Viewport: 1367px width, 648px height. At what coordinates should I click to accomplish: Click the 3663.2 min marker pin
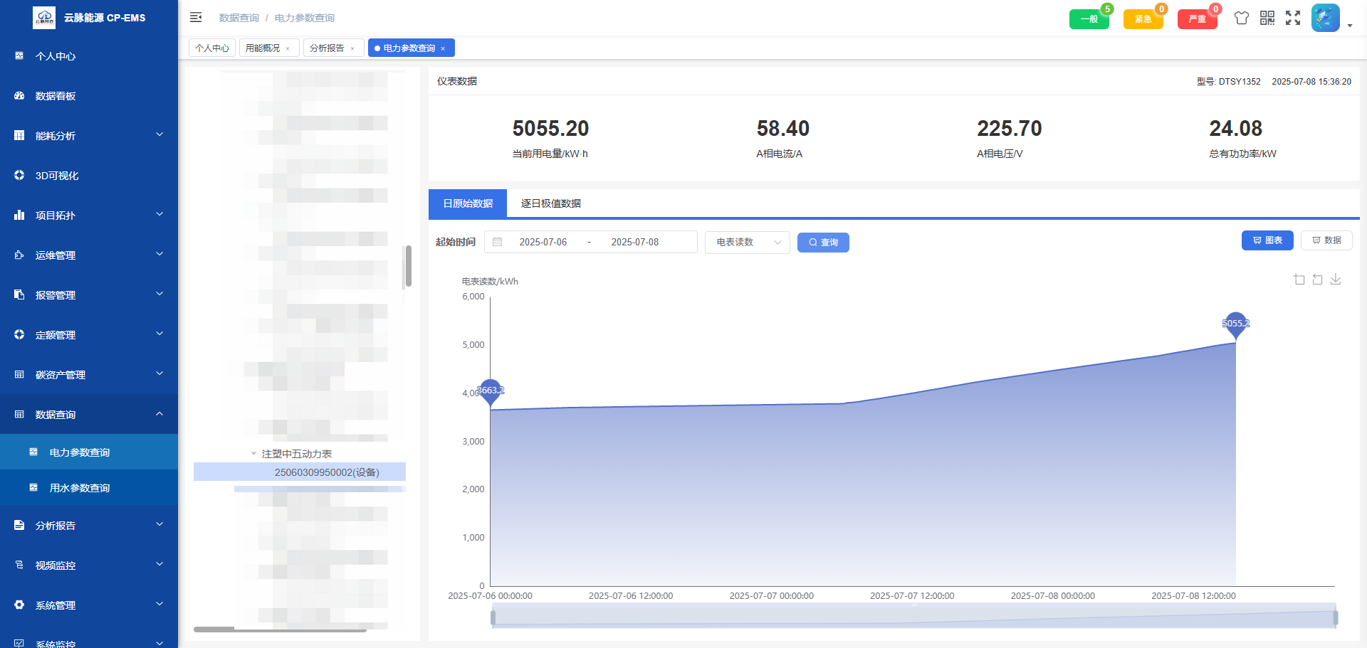coord(490,392)
